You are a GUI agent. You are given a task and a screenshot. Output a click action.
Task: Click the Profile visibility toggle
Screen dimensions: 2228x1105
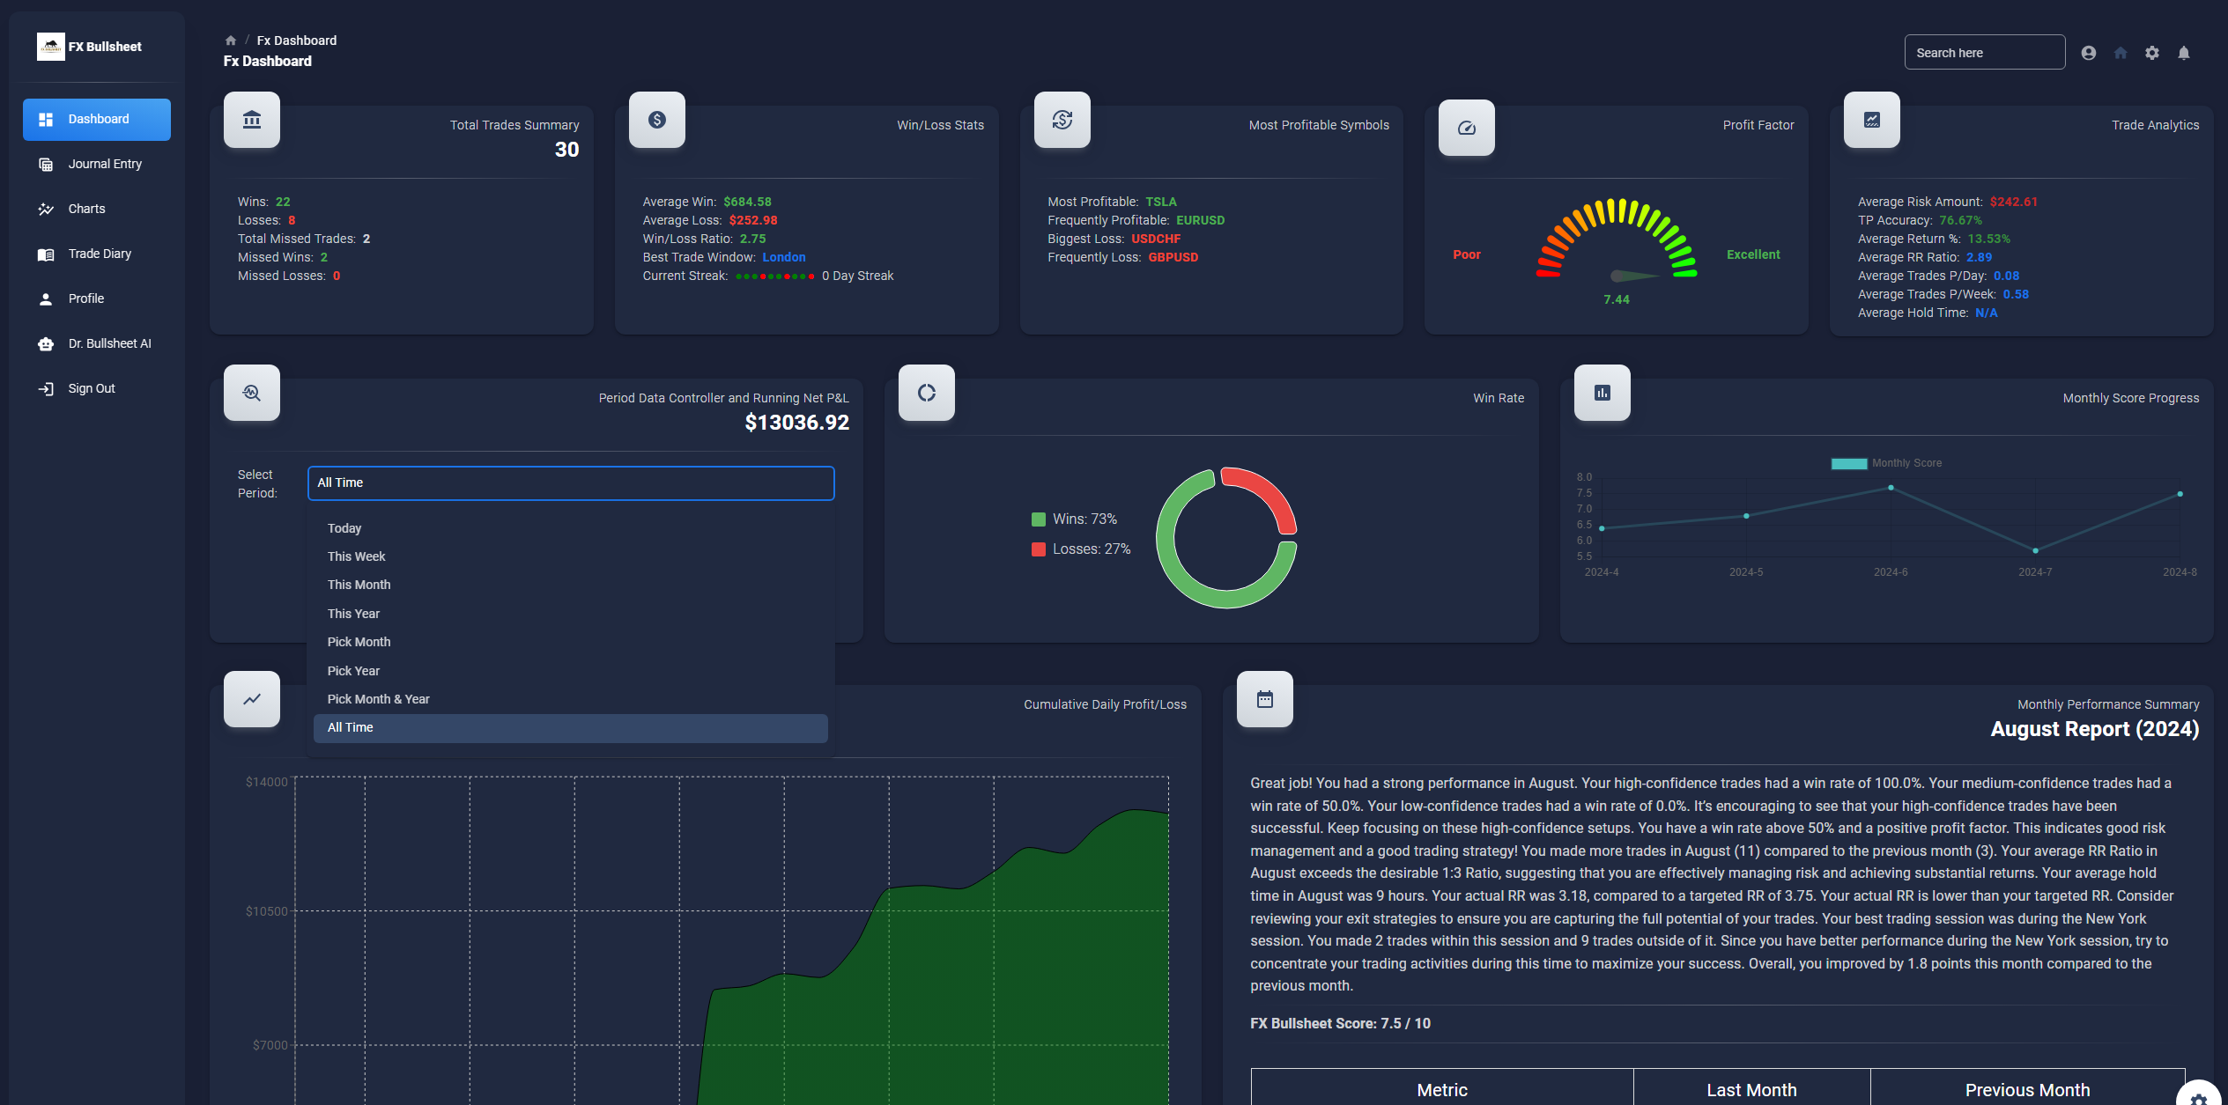pos(2089,53)
